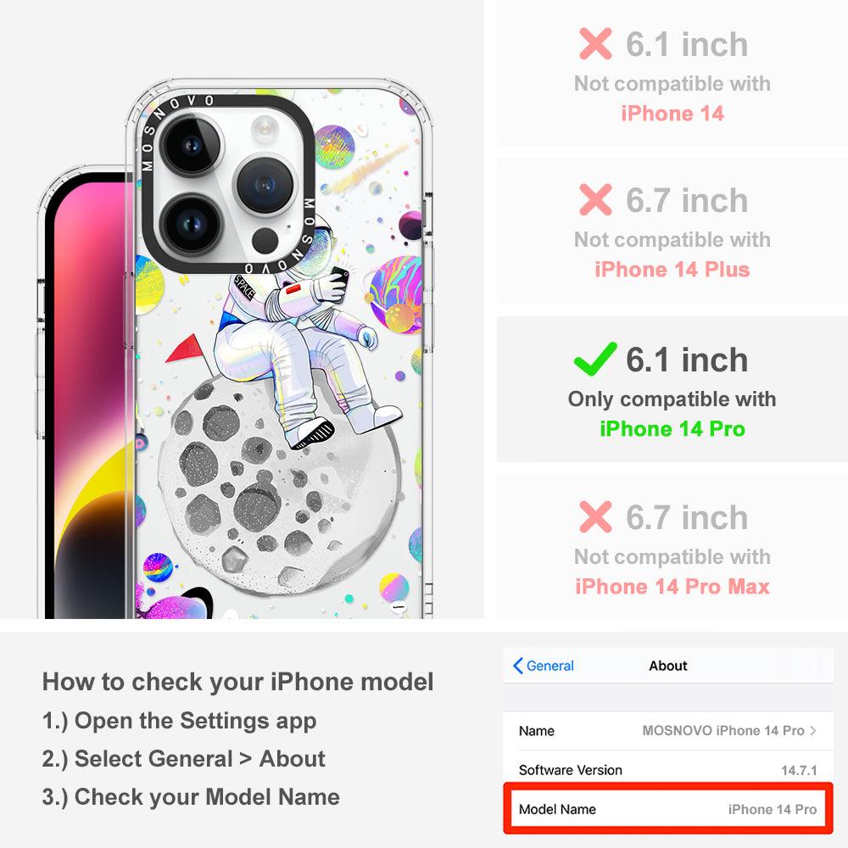The image size is (848, 848).
Task: Click the red X beside iPhone 14 Plus
Action: [595, 199]
